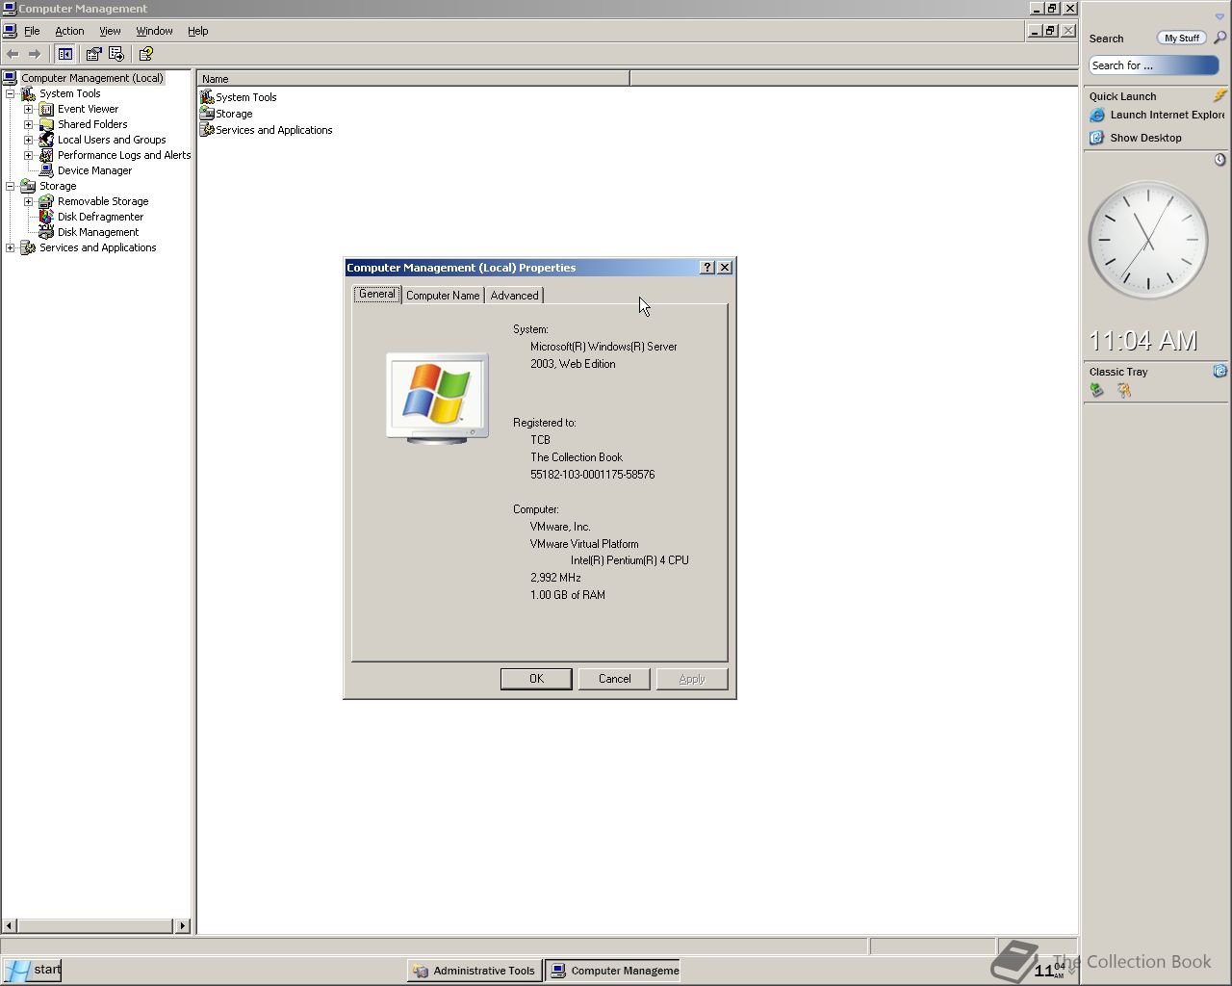Viewport: 1232px width, 986px height.
Task: Click the Show Desktop icon in the sidebar
Action: (x=1096, y=138)
